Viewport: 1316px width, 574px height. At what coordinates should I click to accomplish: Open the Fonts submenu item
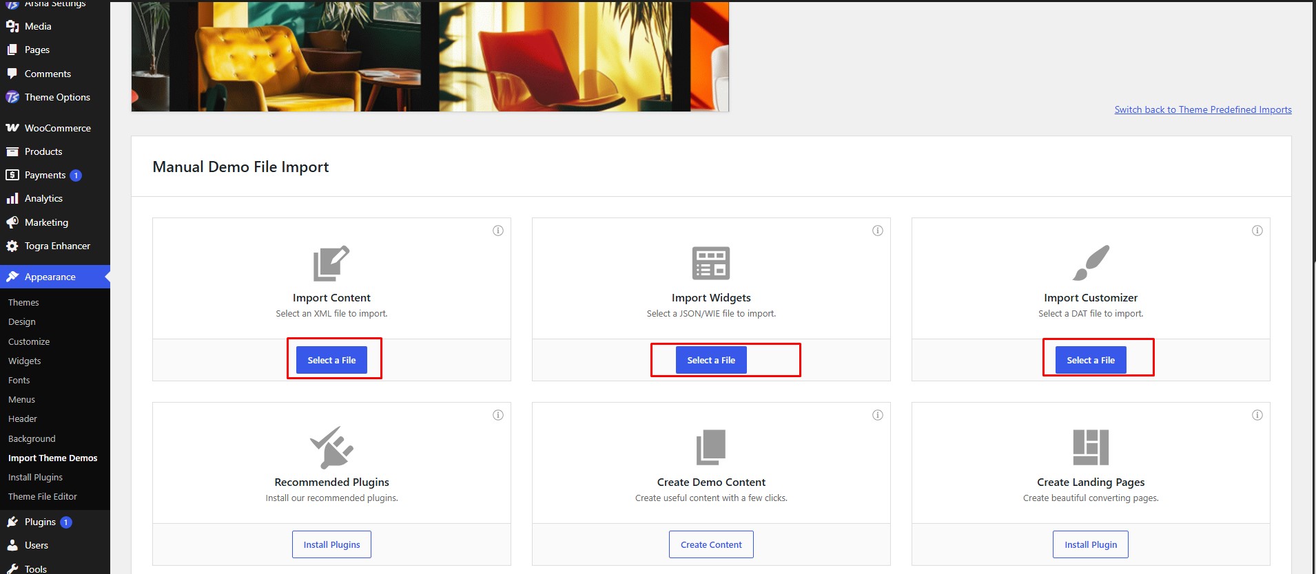[19, 380]
